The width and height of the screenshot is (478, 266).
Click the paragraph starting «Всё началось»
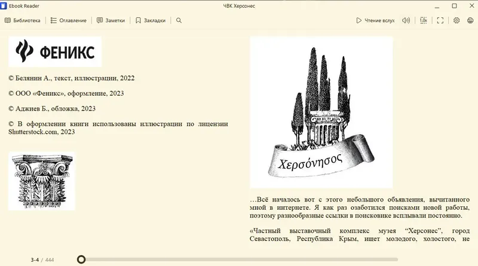[x=360, y=207]
